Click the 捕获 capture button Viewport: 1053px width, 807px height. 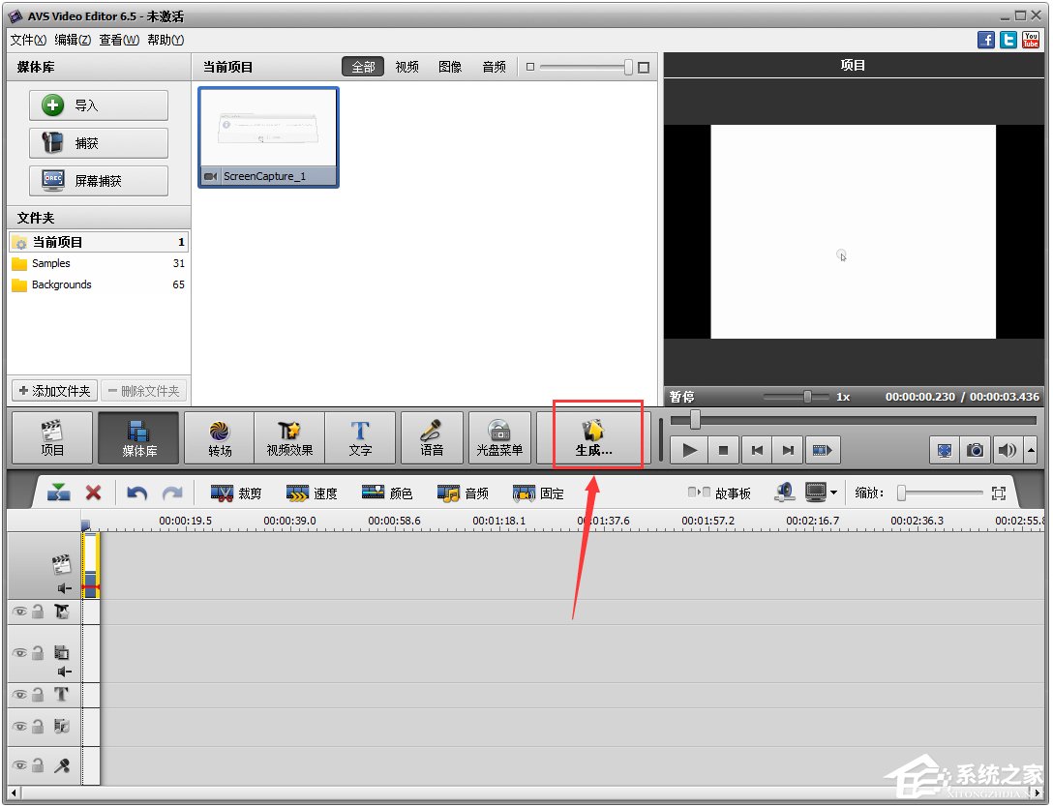pos(99,143)
